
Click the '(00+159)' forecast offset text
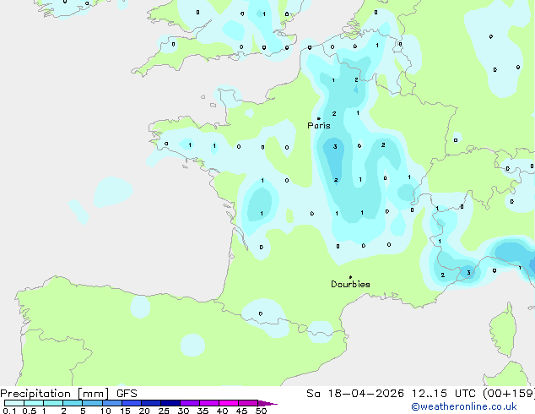(509, 394)
